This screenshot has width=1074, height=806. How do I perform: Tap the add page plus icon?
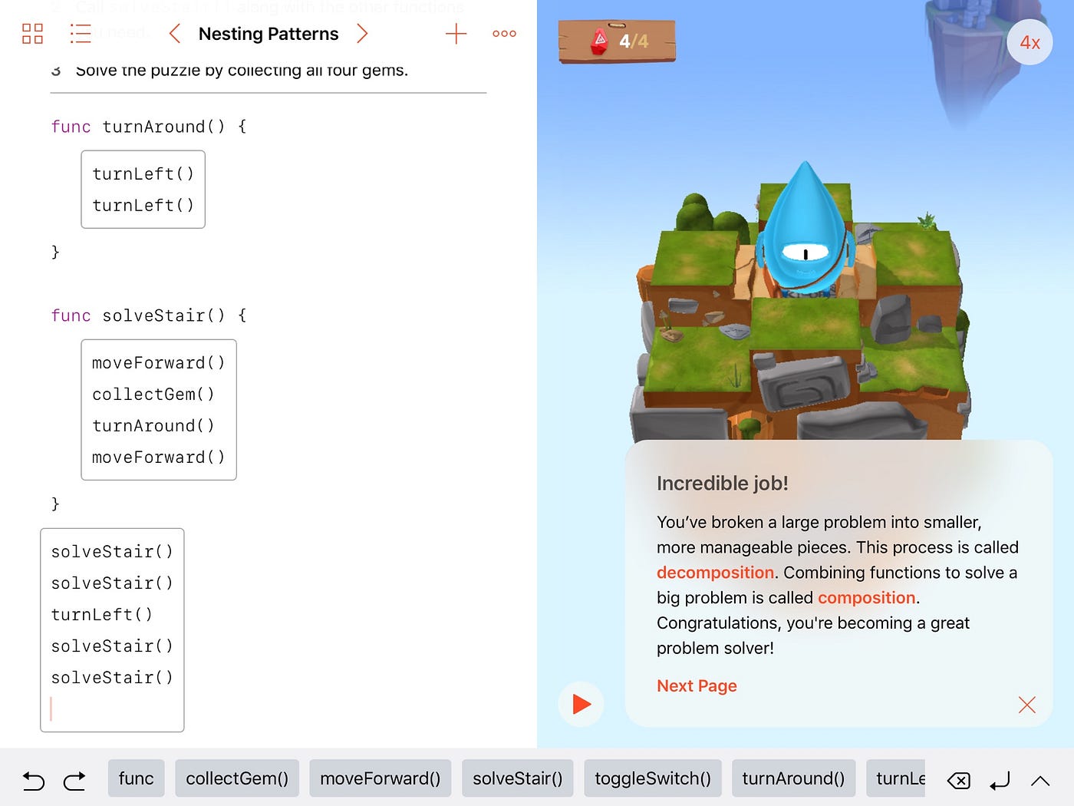click(x=456, y=34)
